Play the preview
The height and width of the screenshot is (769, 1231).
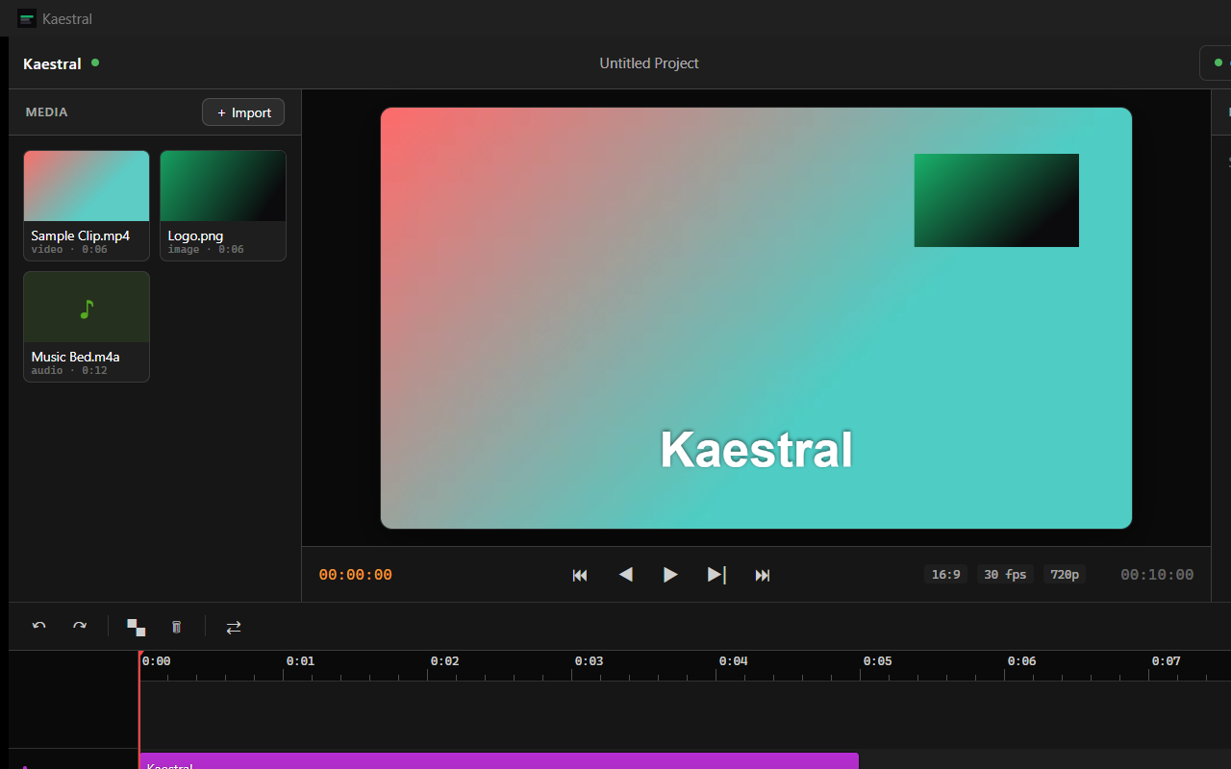click(x=670, y=575)
